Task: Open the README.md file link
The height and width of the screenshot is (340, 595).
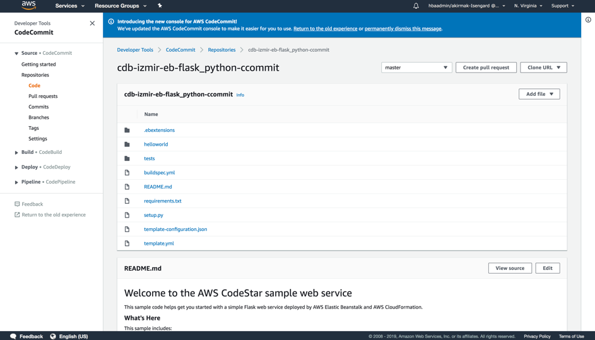Action: (x=158, y=187)
